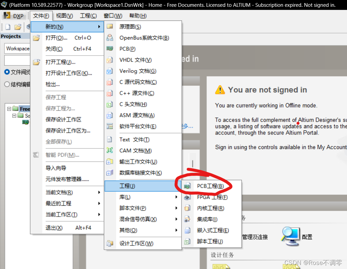
Task: Click the output job file icon
Action: [x=110, y=161]
